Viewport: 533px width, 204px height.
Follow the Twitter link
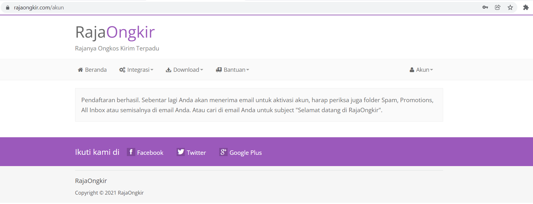point(191,152)
